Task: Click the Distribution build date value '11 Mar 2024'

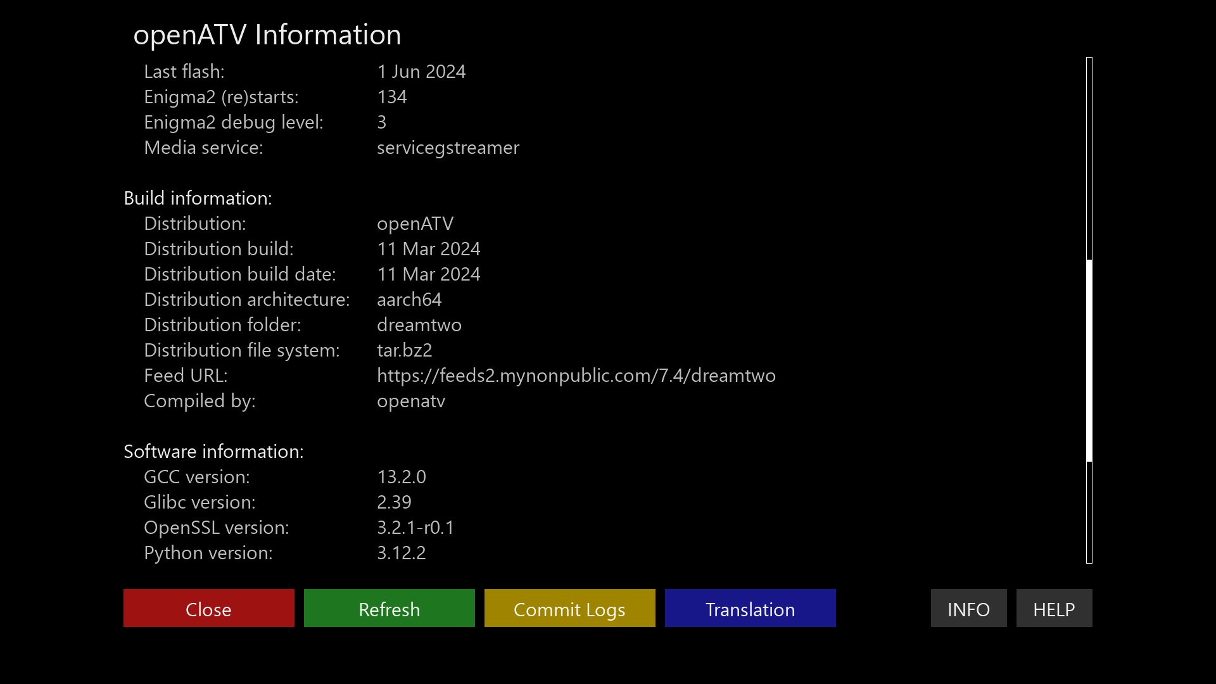Action: 429,274
